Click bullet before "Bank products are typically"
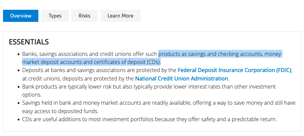This screenshot has height=136, width=304. click(x=18, y=87)
